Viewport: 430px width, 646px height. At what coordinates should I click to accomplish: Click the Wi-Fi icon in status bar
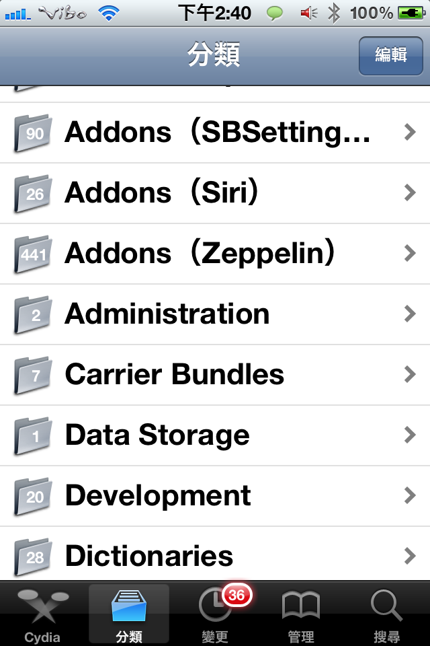pos(109,13)
